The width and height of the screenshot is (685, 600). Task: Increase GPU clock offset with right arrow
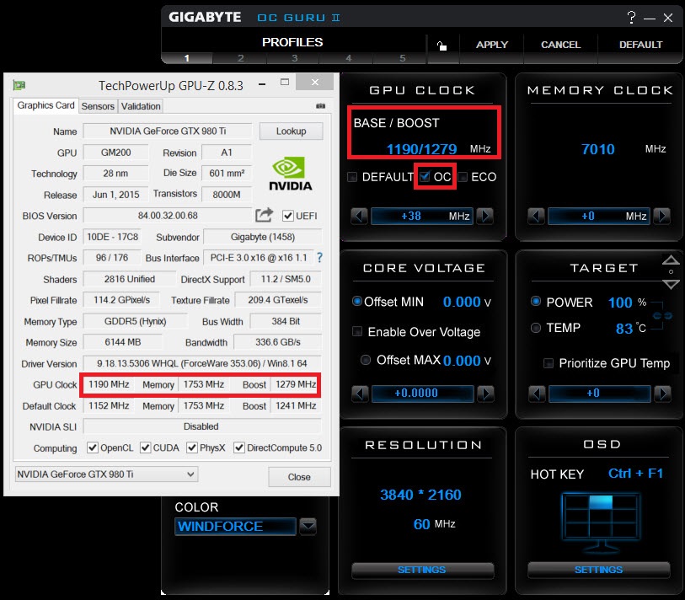click(x=485, y=216)
